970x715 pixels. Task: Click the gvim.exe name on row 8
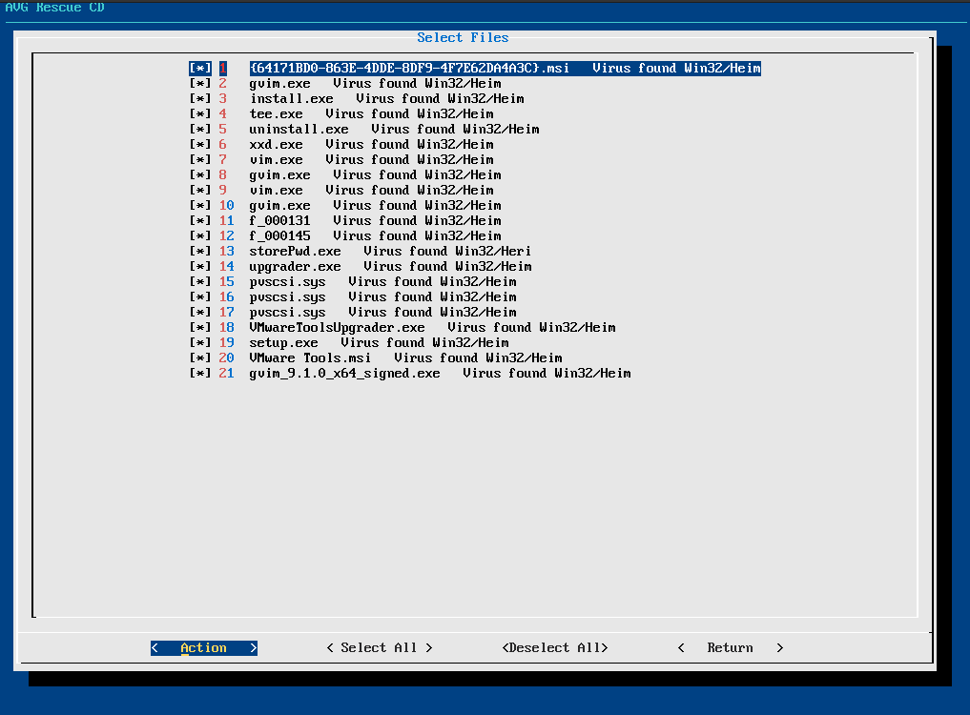pyautogui.click(x=279, y=175)
